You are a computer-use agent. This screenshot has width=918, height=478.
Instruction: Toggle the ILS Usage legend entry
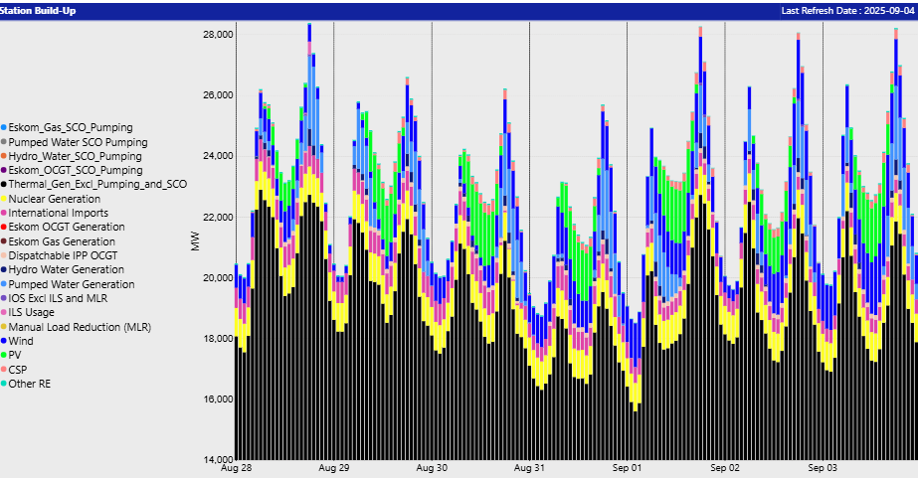(x=35, y=312)
